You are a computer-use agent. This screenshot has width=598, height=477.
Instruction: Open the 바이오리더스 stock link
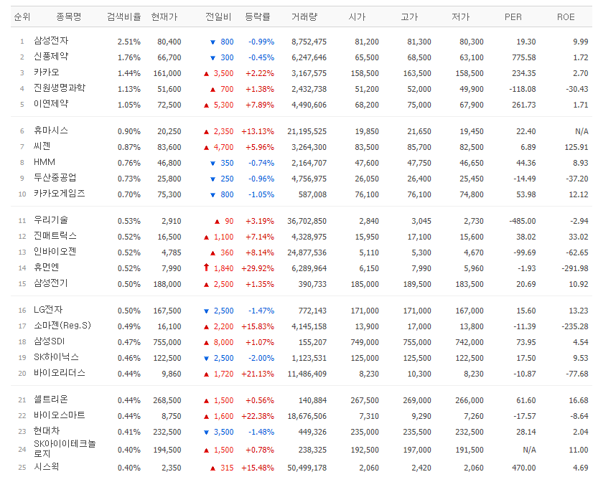coord(60,372)
